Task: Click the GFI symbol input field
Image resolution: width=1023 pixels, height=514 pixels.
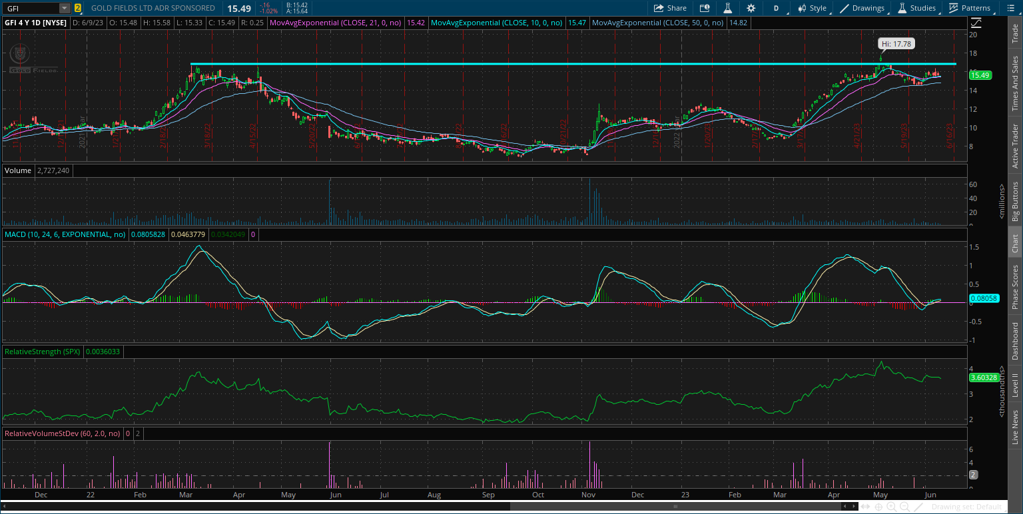Action: 31,8
